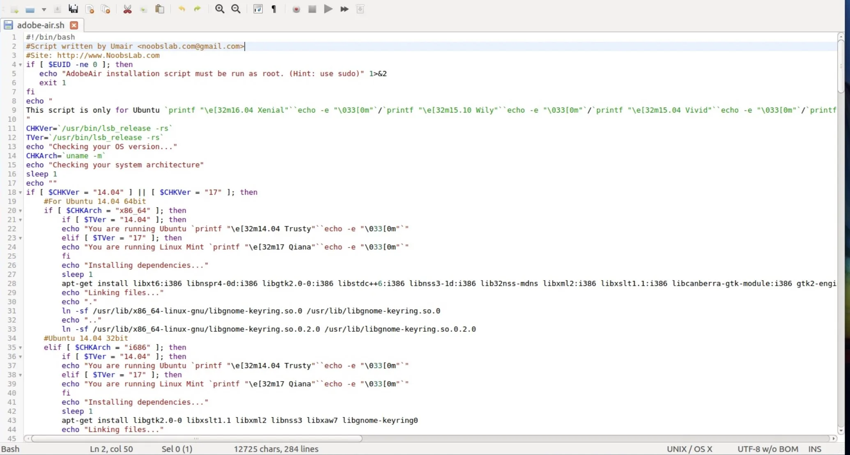Screen dimensions: 850x455
Task: Click the Run macro multiple times icon
Action: pos(345,9)
